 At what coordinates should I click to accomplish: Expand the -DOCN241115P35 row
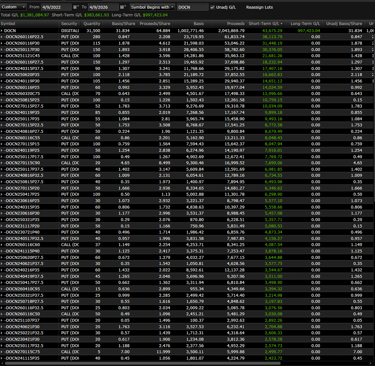tap(2, 358)
